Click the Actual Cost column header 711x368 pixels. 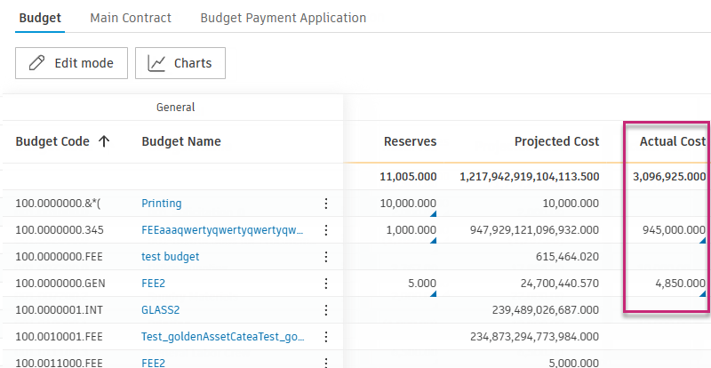pos(672,141)
